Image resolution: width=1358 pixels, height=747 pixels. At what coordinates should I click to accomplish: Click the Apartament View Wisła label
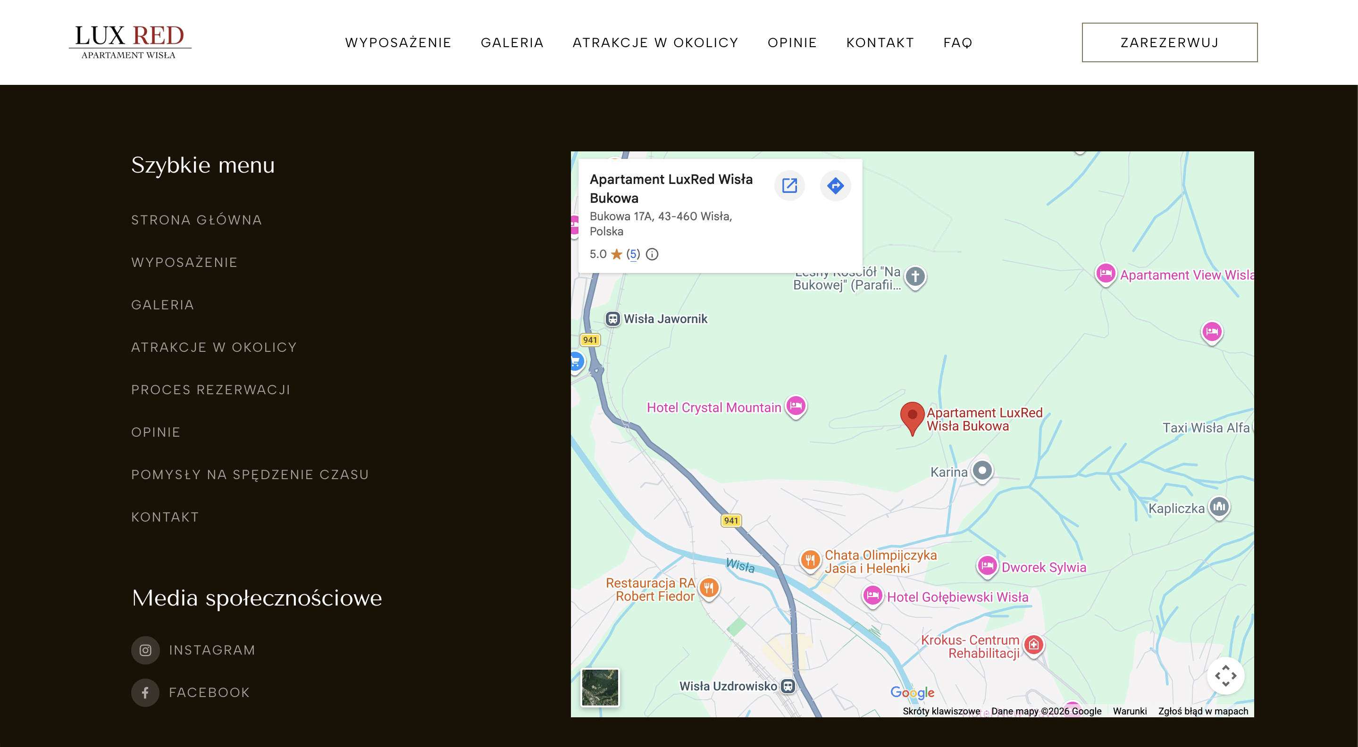(x=1187, y=275)
